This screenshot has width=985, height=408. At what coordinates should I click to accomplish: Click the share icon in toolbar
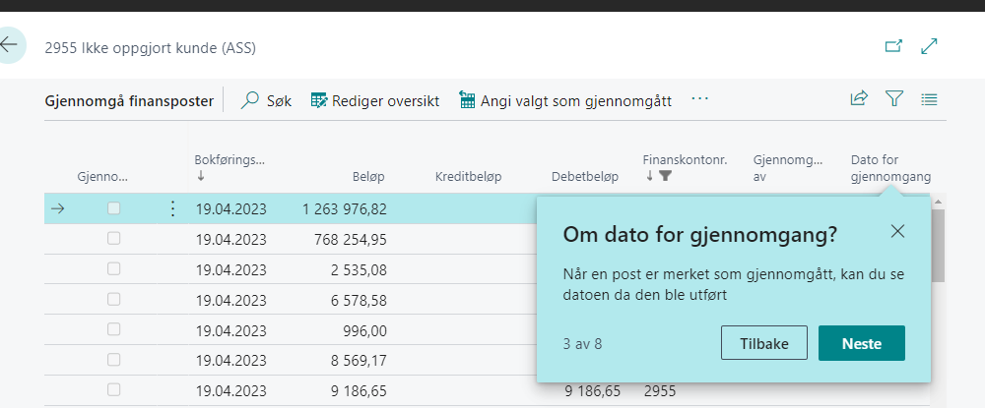pyautogui.click(x=859, y=98)
